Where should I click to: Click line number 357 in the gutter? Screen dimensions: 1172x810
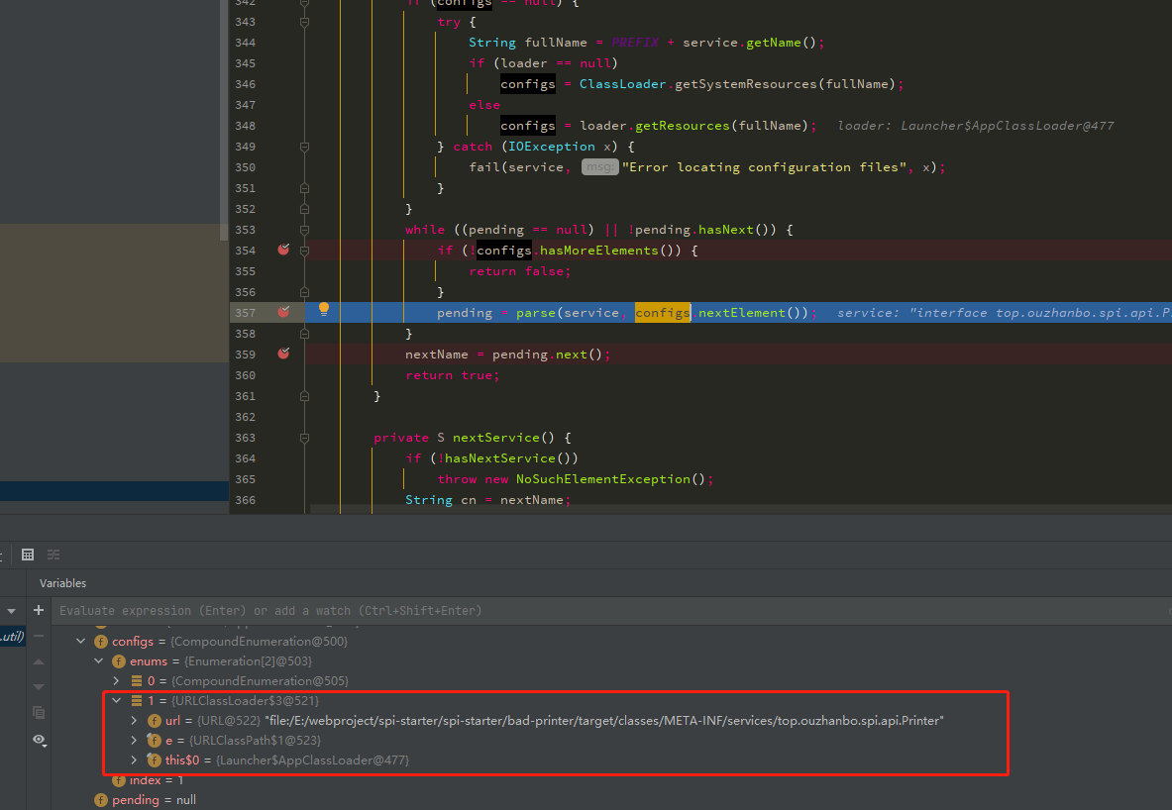tap(245, 312)
